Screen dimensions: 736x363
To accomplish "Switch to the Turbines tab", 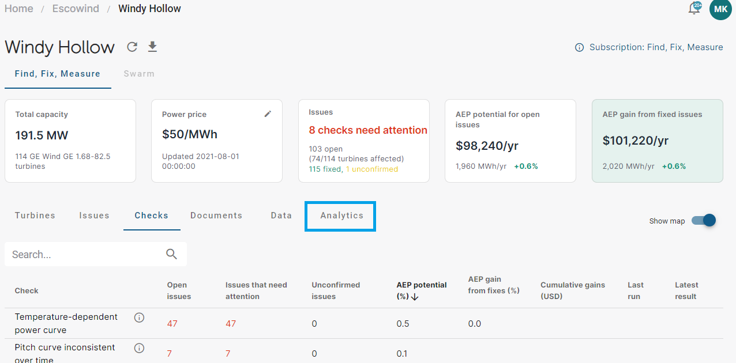I will click(35, 215).
